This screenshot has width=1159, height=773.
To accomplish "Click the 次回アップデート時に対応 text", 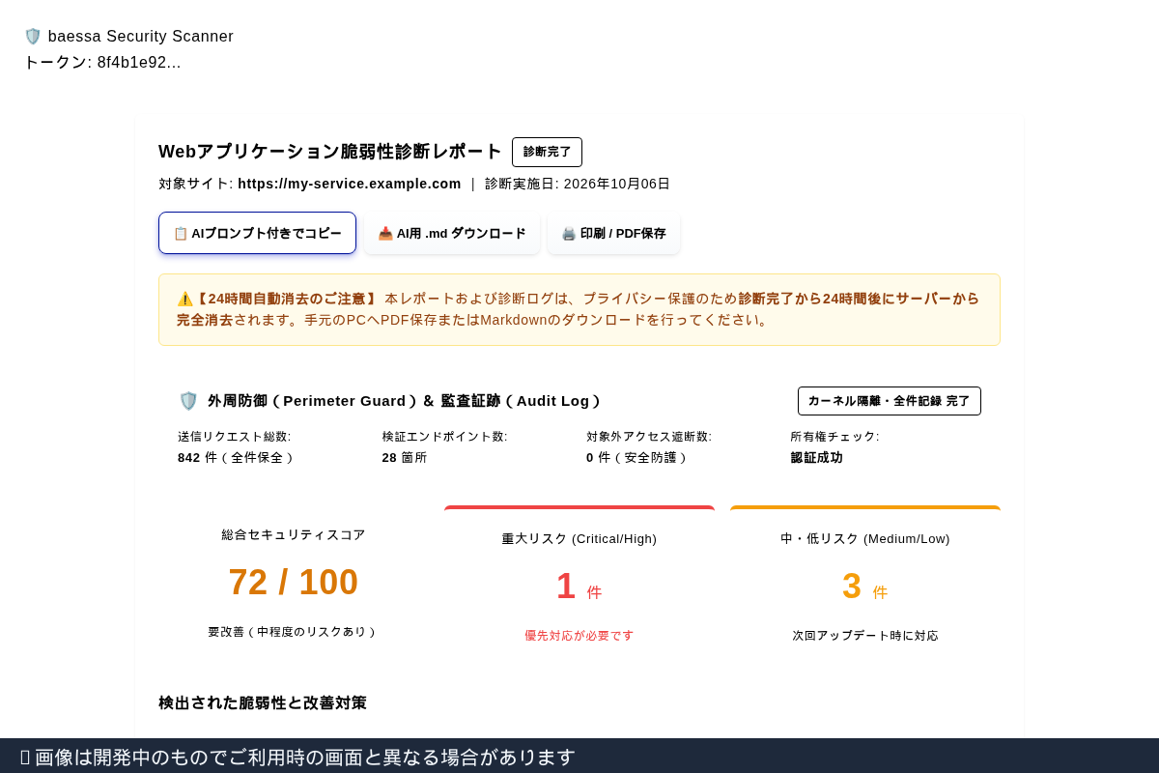I will [865, 636].
